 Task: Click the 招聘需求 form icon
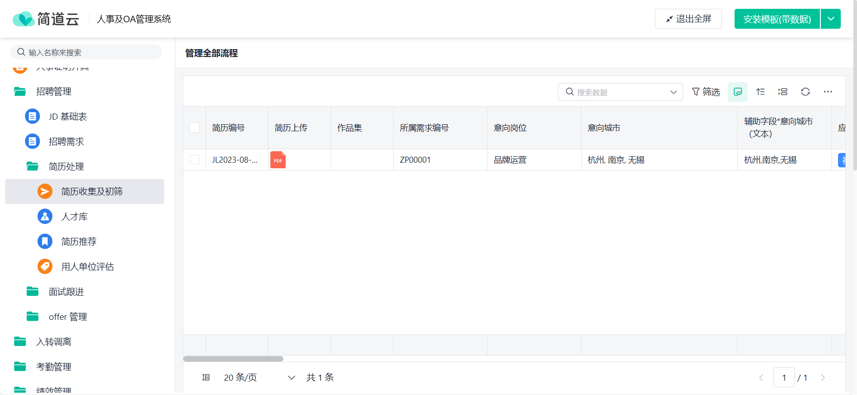[x=32, y=141]
